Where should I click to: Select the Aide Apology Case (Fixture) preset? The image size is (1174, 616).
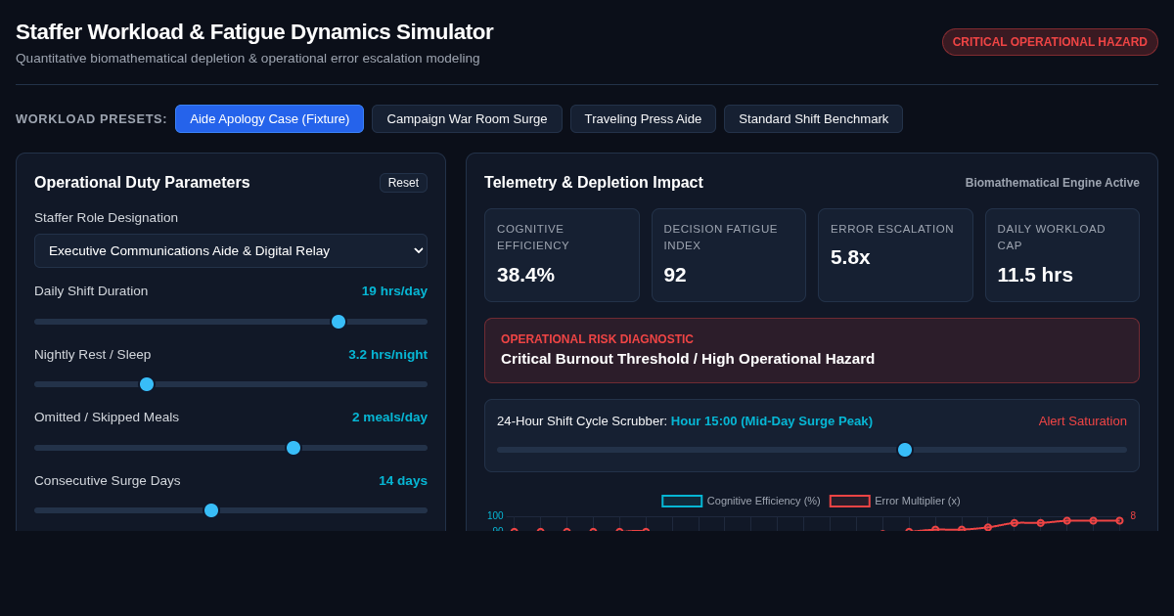[x=269, y=119]
